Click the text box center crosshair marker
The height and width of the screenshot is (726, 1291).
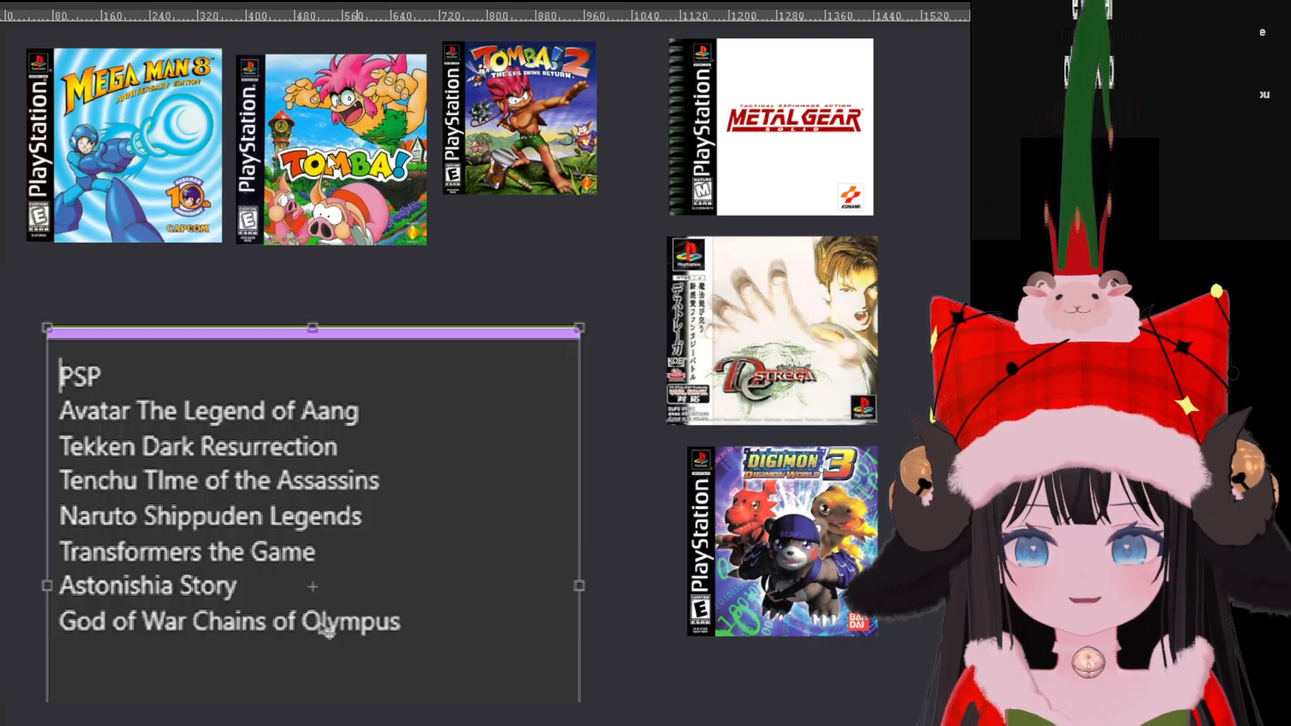tap(313, 587)
